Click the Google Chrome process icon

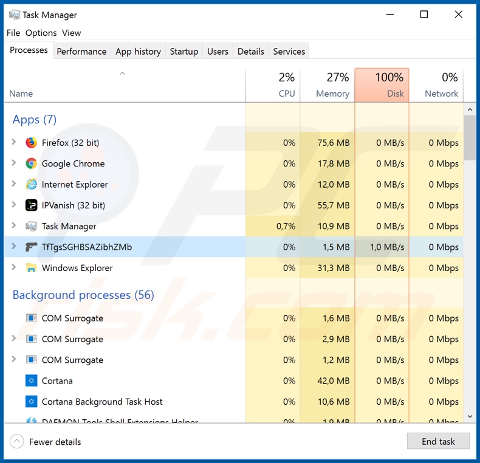click(x=31, y=163)
